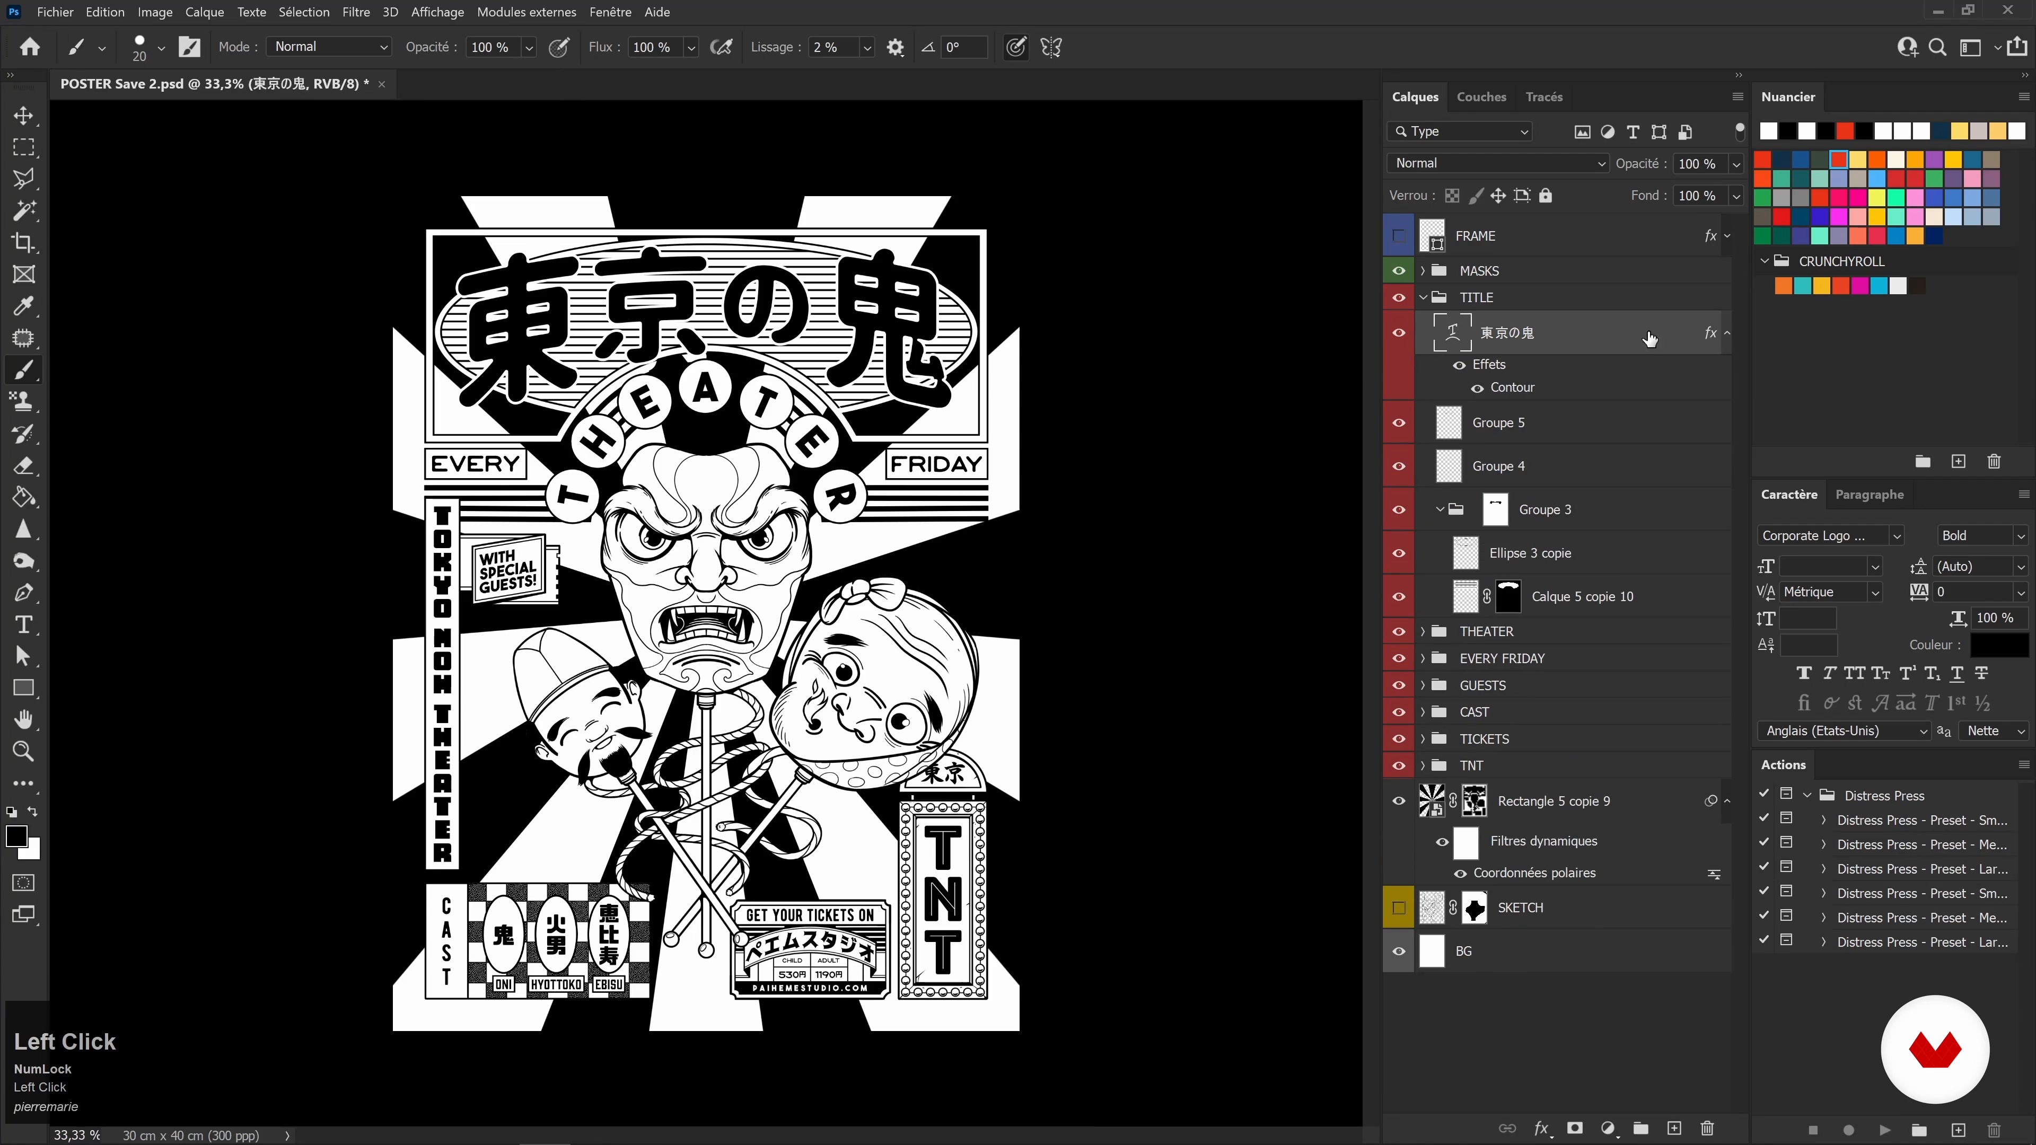Image resolution: width=2036 pixels, height=1145 pixels.
Task: Hide the BG layer
Action: (x=1398, y=950)
